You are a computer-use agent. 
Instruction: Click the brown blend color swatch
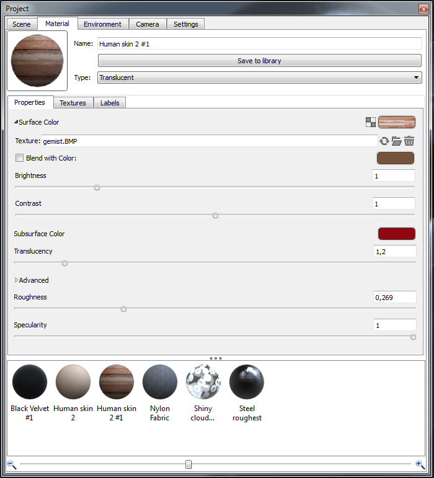(x=395, y=158)
